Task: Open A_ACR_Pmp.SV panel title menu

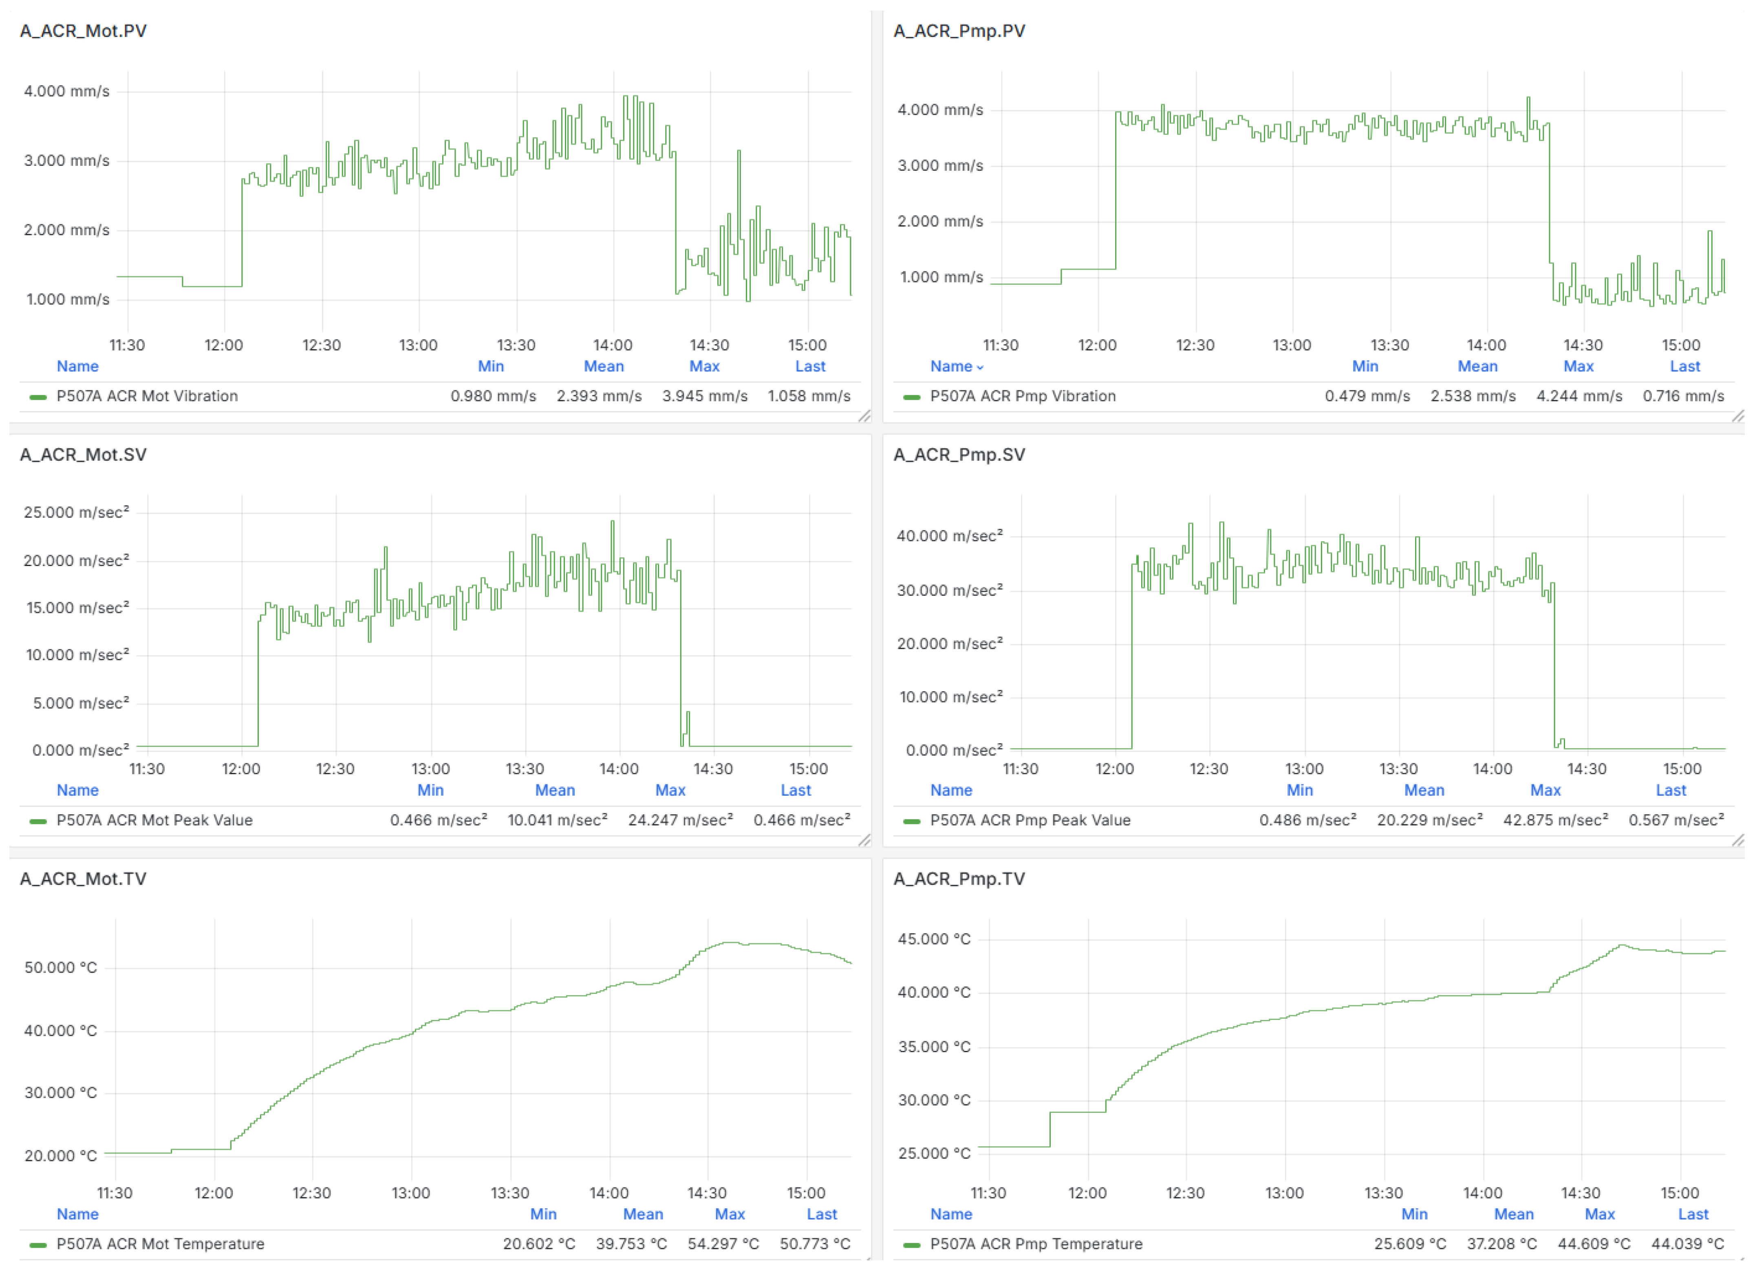Action: pos(959,455)
